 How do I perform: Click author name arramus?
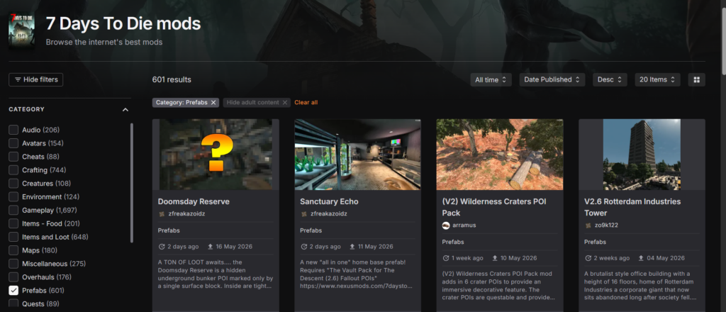464,225
